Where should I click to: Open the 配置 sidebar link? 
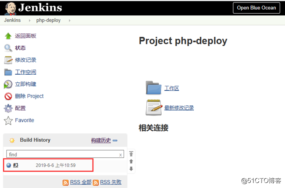coord(20,108)
